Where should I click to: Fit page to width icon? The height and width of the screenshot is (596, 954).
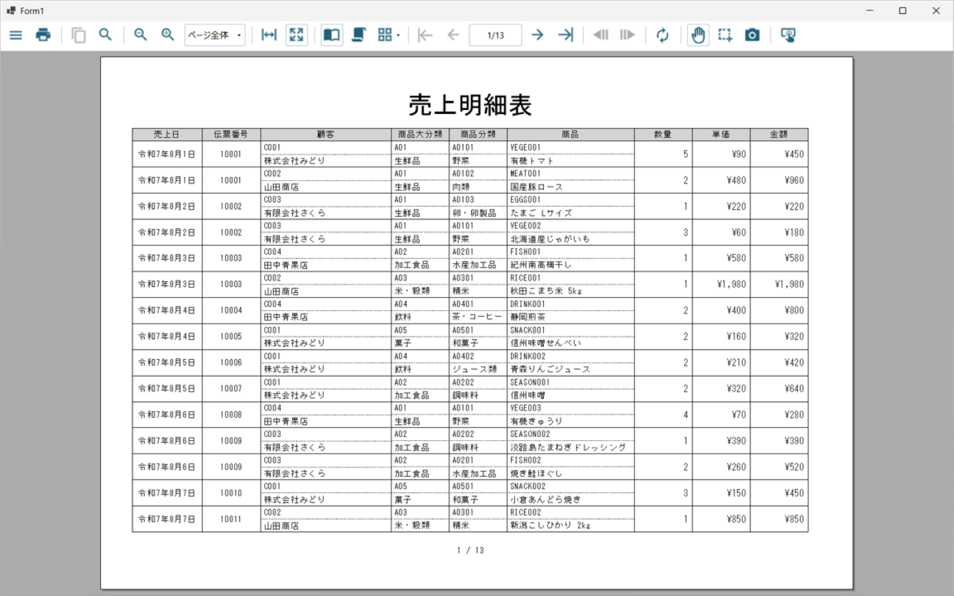[269, 35]
